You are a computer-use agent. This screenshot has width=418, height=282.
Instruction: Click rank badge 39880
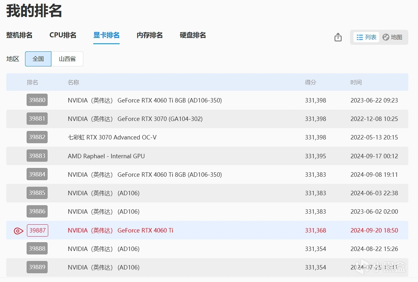pos(37,100)
